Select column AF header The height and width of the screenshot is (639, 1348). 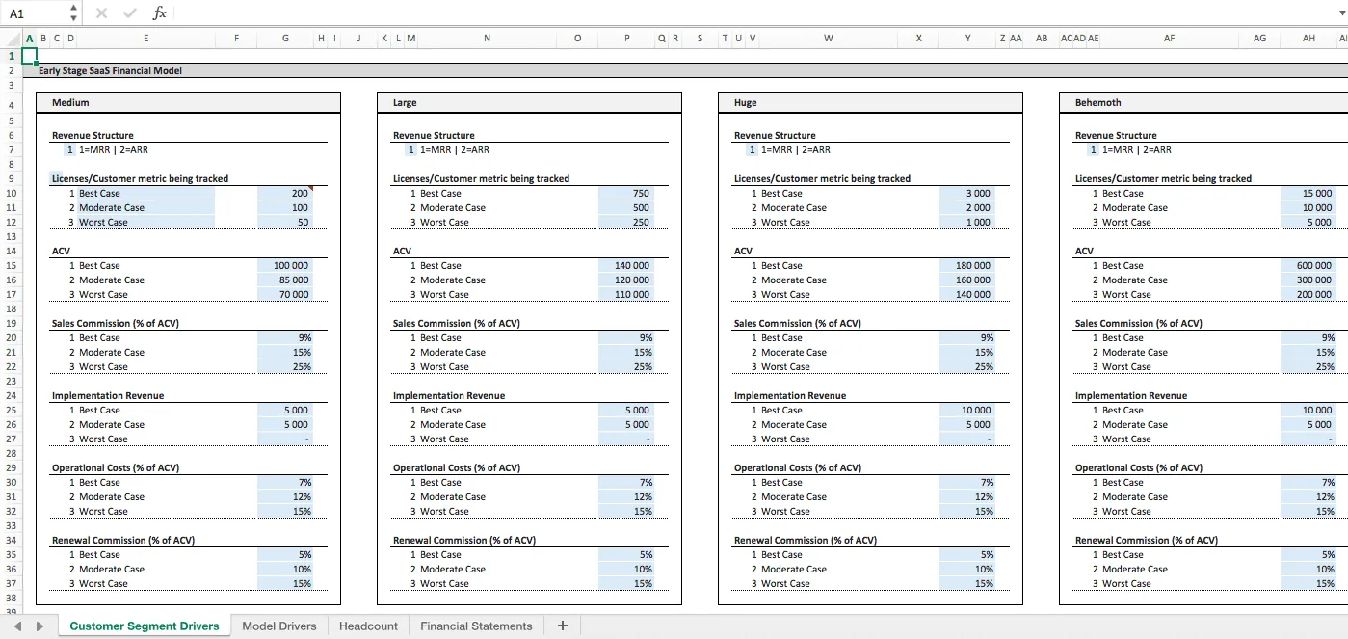coord(1170,39)
